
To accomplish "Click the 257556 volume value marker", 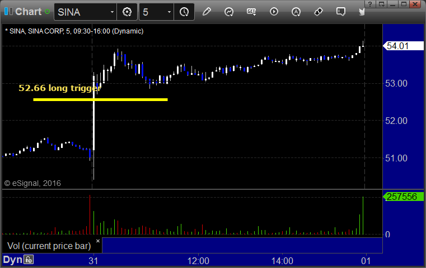I will pos(403,197).
